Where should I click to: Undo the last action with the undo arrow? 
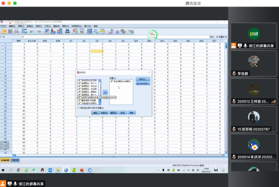point(32,32)
